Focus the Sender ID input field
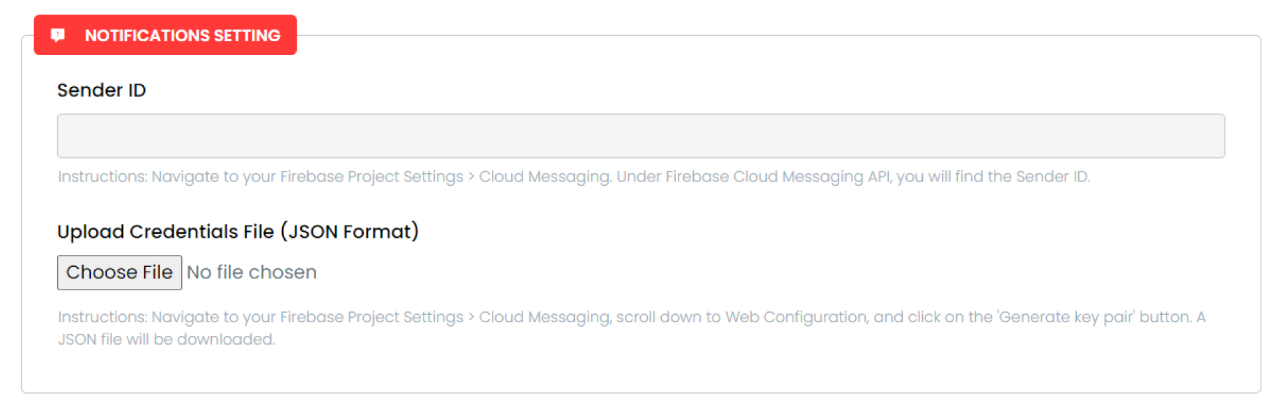The width and height of the screenshot is (1282, 415). click(641, 136)
